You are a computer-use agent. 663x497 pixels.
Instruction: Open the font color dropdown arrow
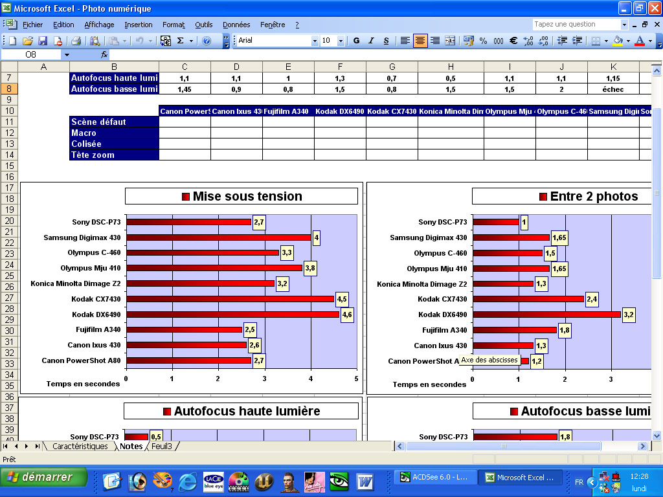650,41
